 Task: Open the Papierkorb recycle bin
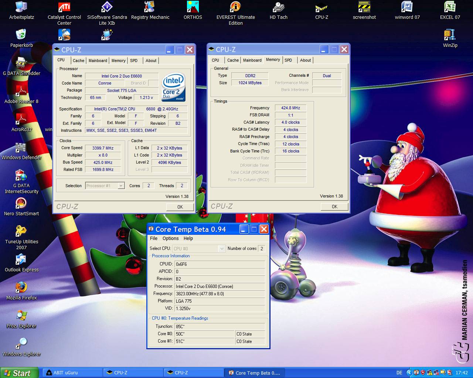(21, 38)
